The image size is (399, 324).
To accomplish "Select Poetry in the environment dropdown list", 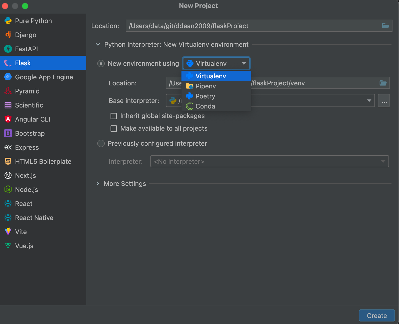I will point(205,96).
